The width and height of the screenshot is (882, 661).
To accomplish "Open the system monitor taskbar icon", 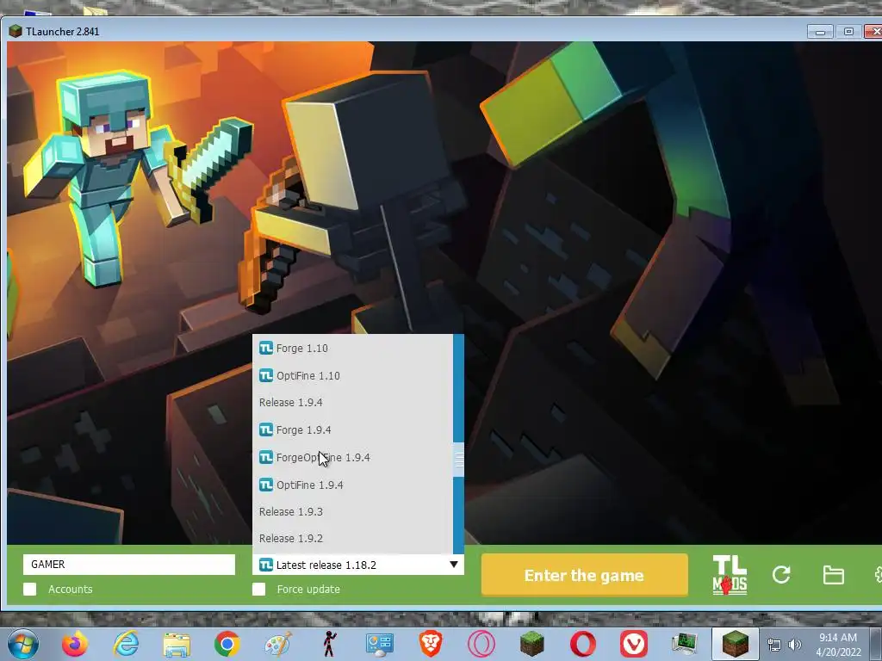I will coord(685,644).
